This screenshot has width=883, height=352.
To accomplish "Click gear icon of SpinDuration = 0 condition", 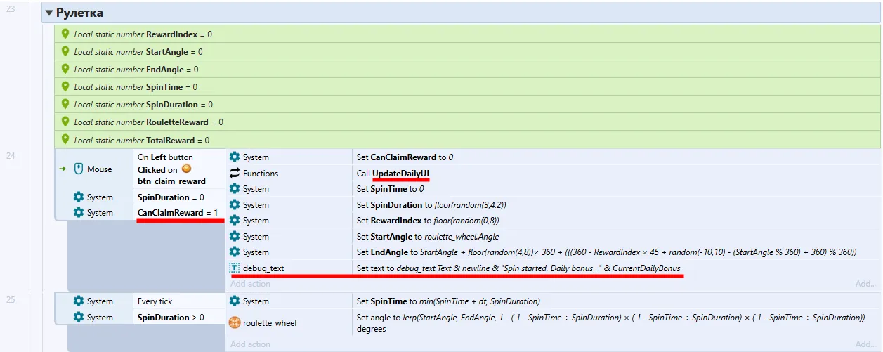I will point(79,197).
